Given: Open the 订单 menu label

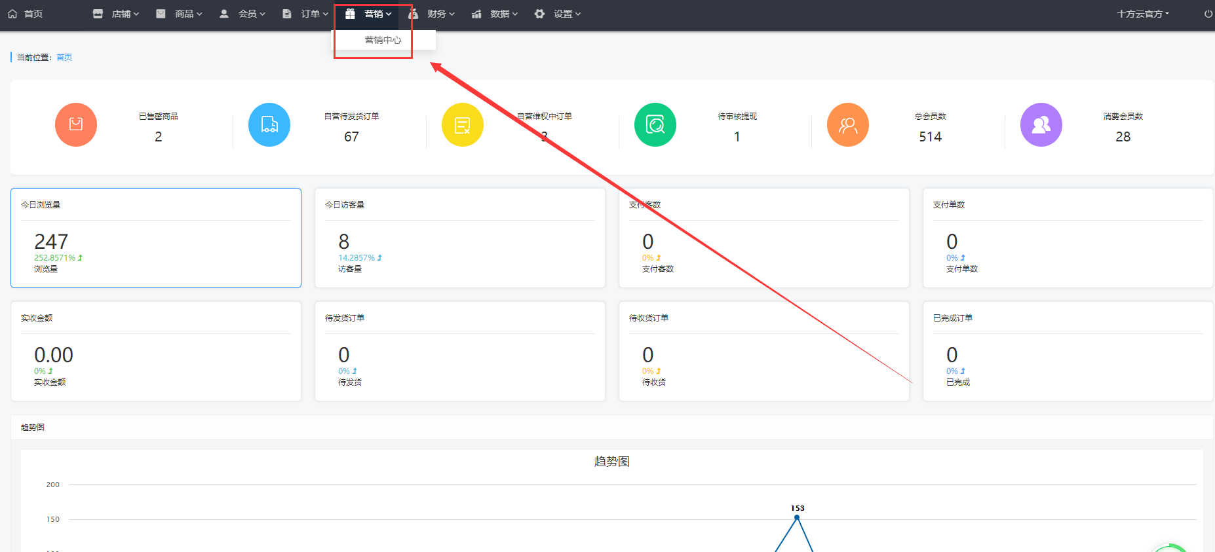Looking at the screenshot, I should coord(311,14).
